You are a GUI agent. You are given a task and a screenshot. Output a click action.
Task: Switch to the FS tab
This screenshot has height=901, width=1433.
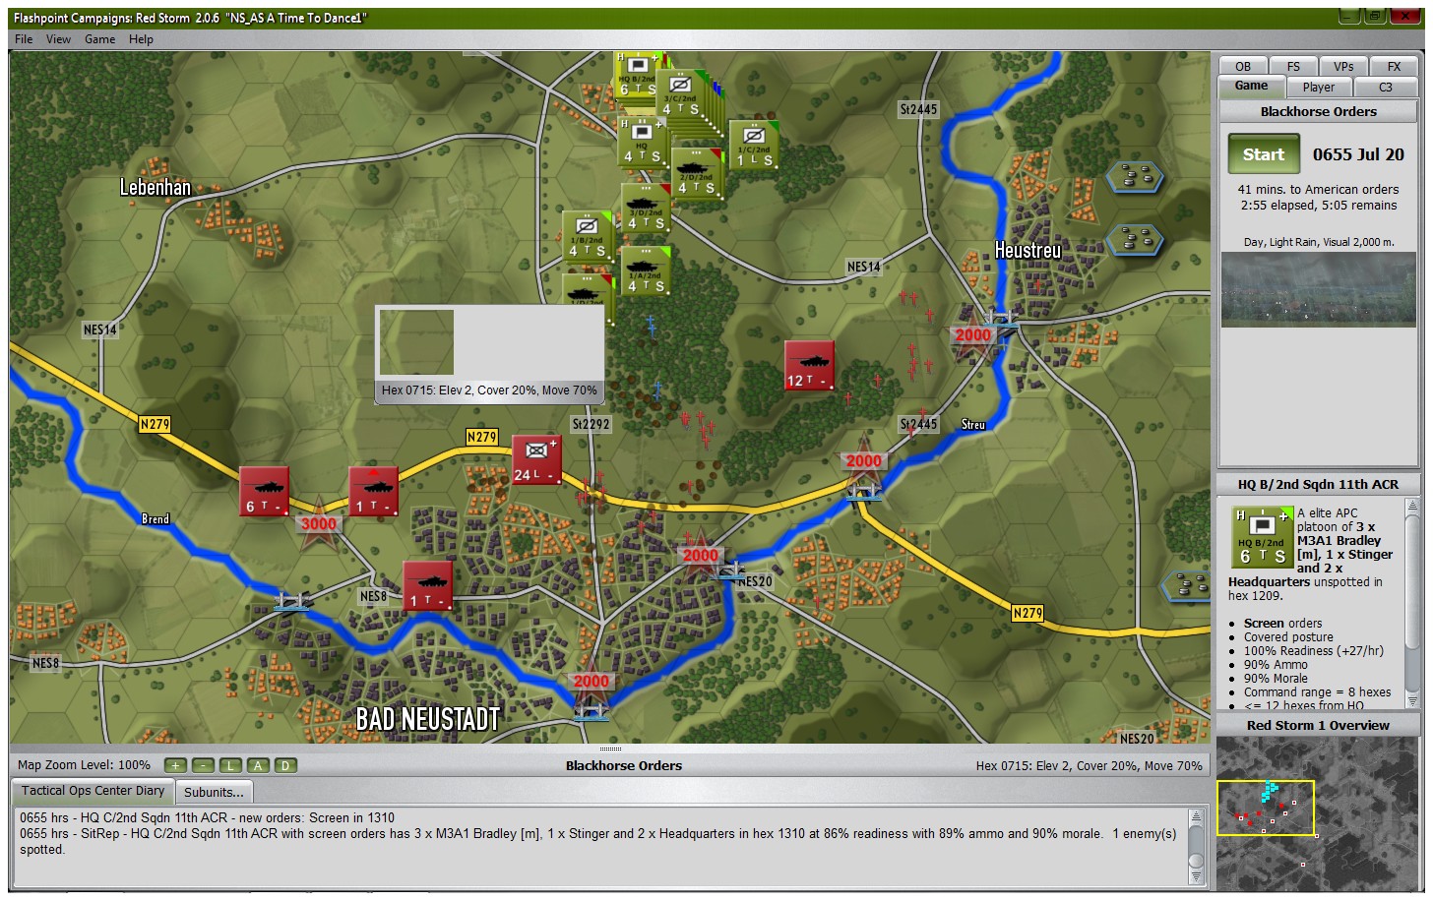click(x=1293, y=66)
